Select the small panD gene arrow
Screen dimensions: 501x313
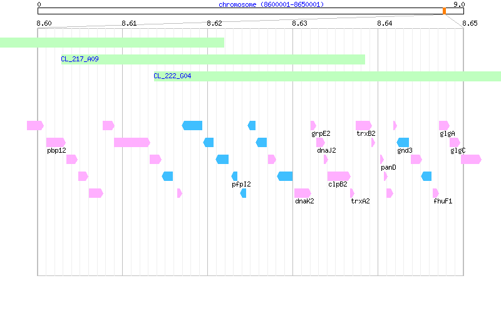pyautogui.click(x=382, y=160)
